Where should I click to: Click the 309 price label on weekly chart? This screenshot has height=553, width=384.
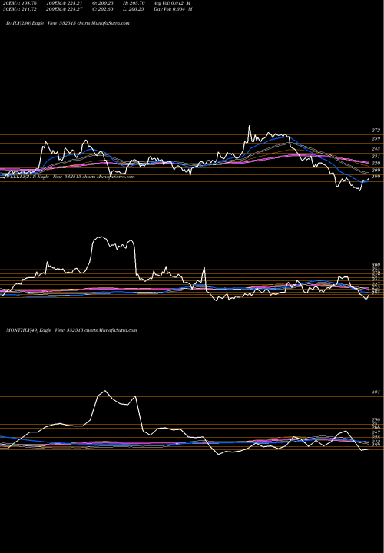pos(376,265)
